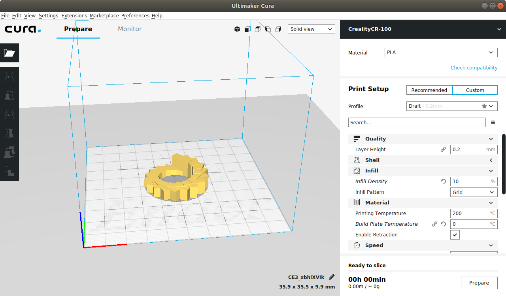The width and height of the screenshot is (506, 296).
Task: Edit the Layer Height value field
Action: tap(474, 150)
